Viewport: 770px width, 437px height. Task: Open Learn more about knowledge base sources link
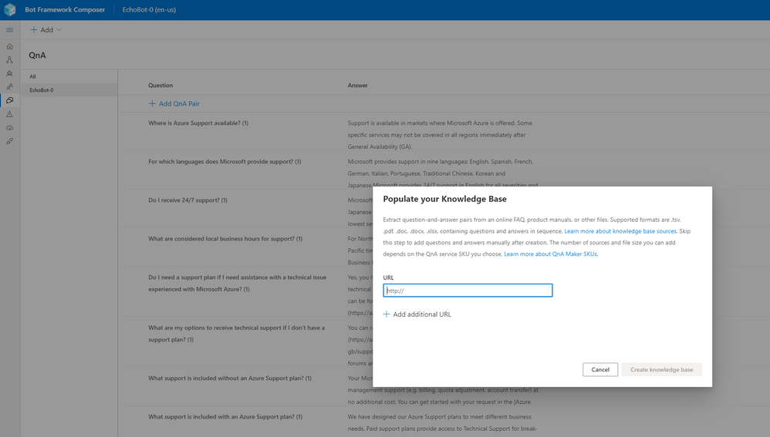pos(621,231)
